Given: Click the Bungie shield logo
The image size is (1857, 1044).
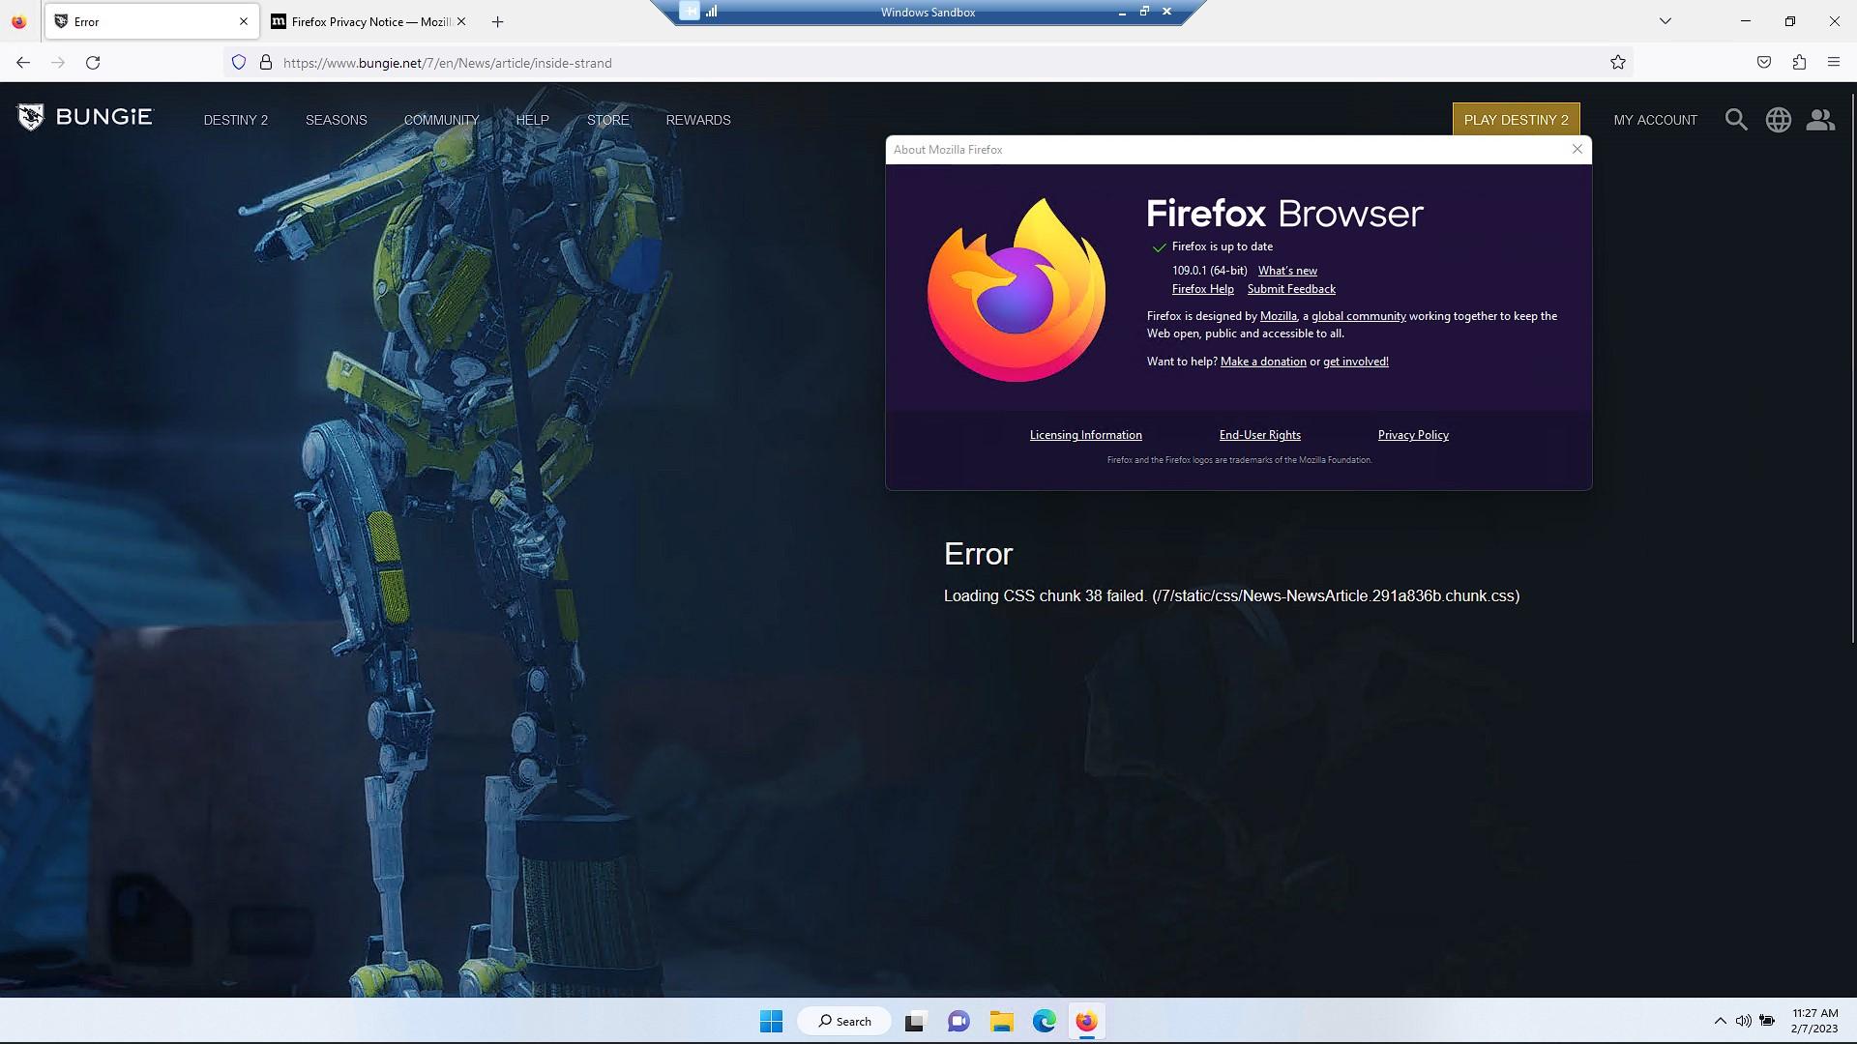Looking at the screenshot, I should tap(31, 117).
